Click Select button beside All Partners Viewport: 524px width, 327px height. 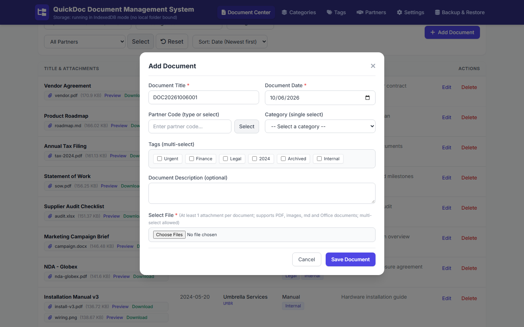point(140,41)
